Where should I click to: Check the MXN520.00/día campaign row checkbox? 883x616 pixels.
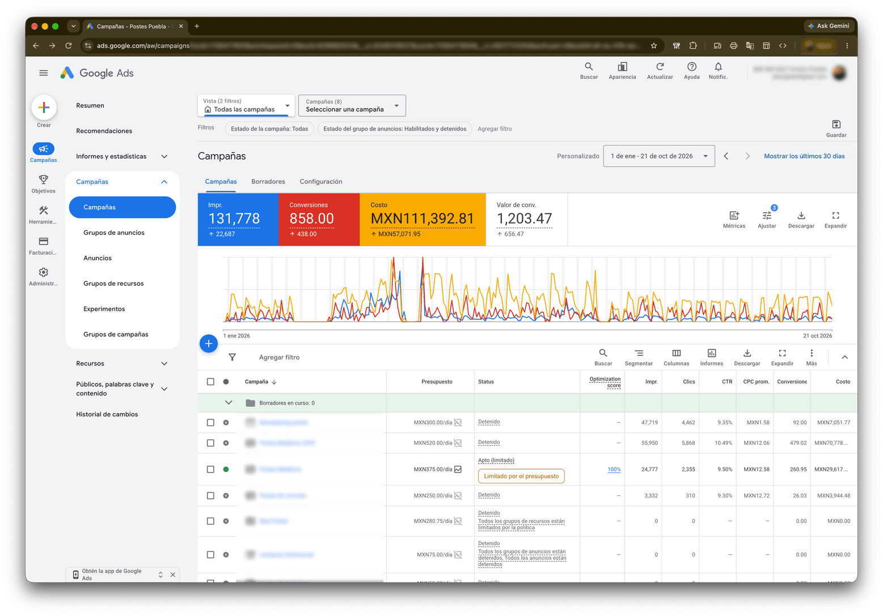(210, 443)
